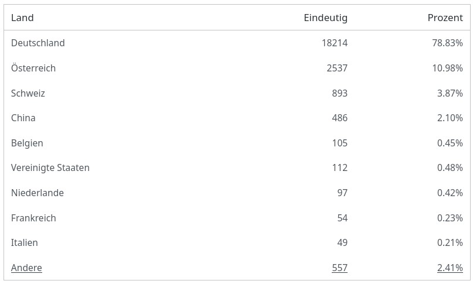Click the underlined 2.41% value

point(450,268)
